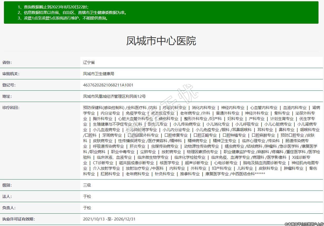Click the 审批机关 field label
324x226 pixels.
pos(11,74)
